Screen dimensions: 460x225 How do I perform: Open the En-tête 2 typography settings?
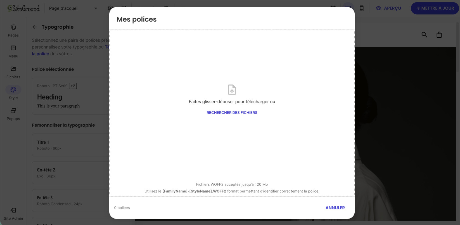tap(71, 173)
